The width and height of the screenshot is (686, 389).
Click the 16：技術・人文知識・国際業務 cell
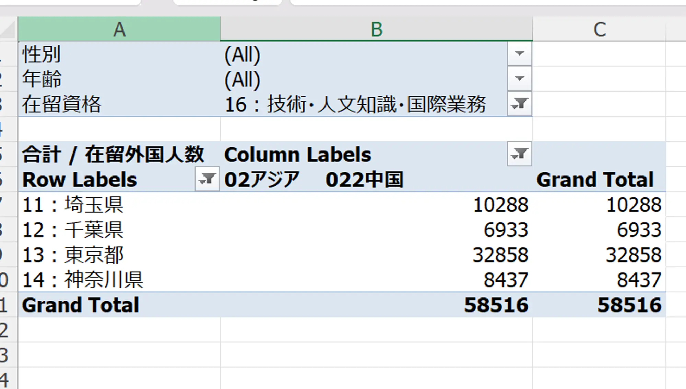[364, 104]
